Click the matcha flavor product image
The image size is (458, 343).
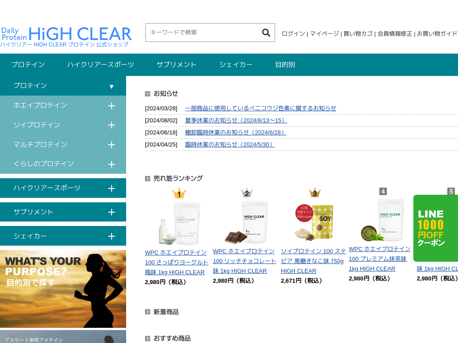click(x=383, y=221)
